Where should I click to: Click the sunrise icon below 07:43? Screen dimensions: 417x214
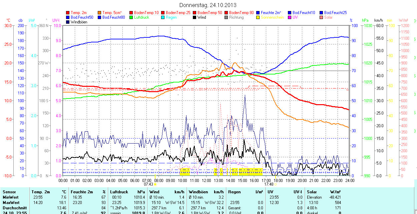[155, 184]
